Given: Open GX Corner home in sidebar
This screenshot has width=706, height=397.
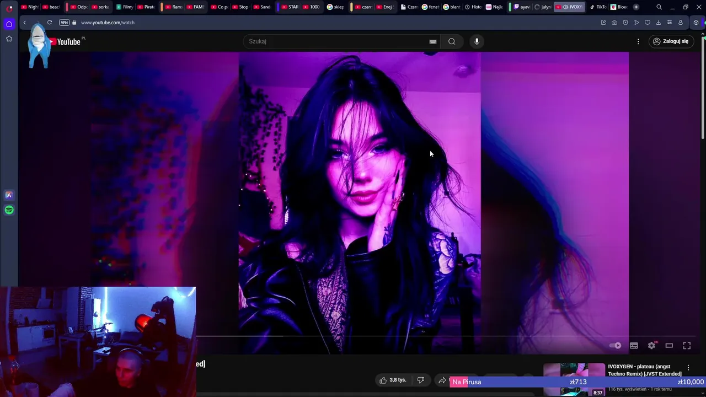Looking at the screenshot, I should (x=9, y=24).
